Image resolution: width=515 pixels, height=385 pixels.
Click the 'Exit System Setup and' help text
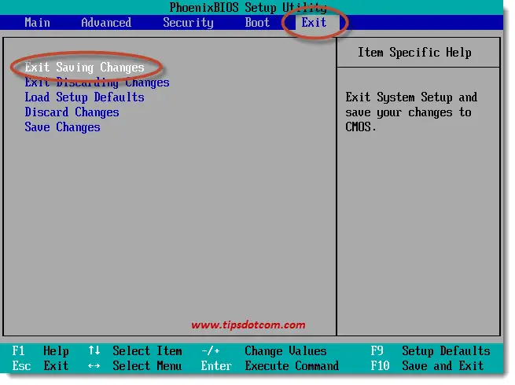[411, 97]
